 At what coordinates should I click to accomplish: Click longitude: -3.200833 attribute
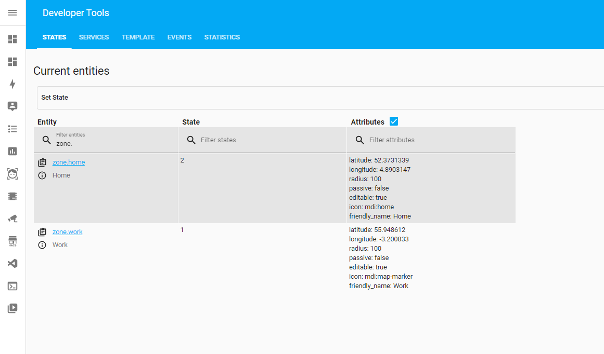(379, 239)
